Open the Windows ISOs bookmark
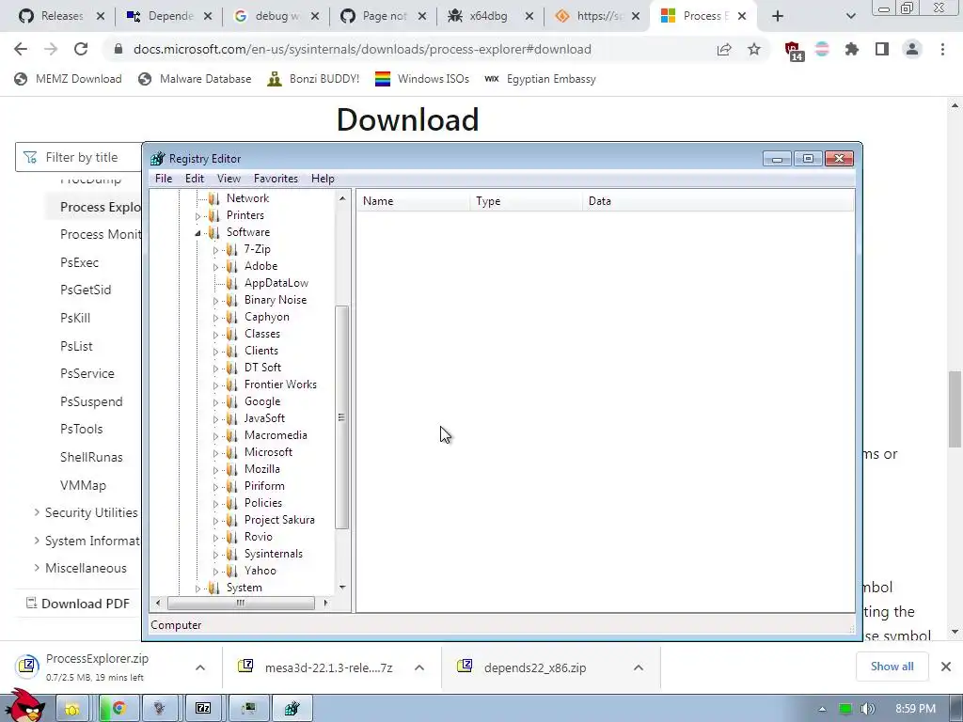Screen dimensions: 963x722 tap(422, 79)
